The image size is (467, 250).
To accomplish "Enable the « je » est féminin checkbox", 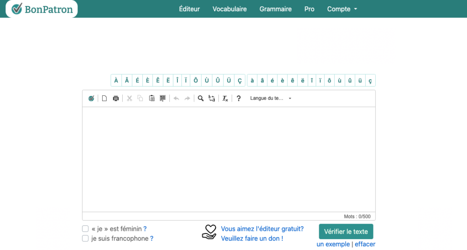I will point(85,229).
